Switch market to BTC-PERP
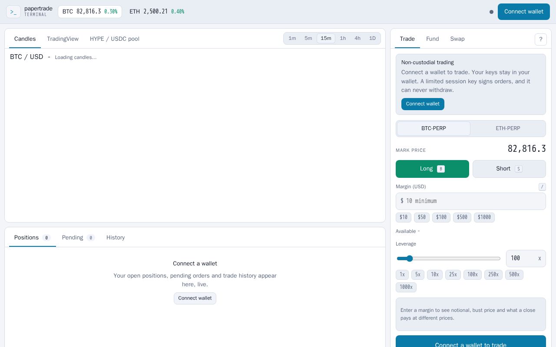The width and height of the screenshot is (556, 347). (434, 128)
